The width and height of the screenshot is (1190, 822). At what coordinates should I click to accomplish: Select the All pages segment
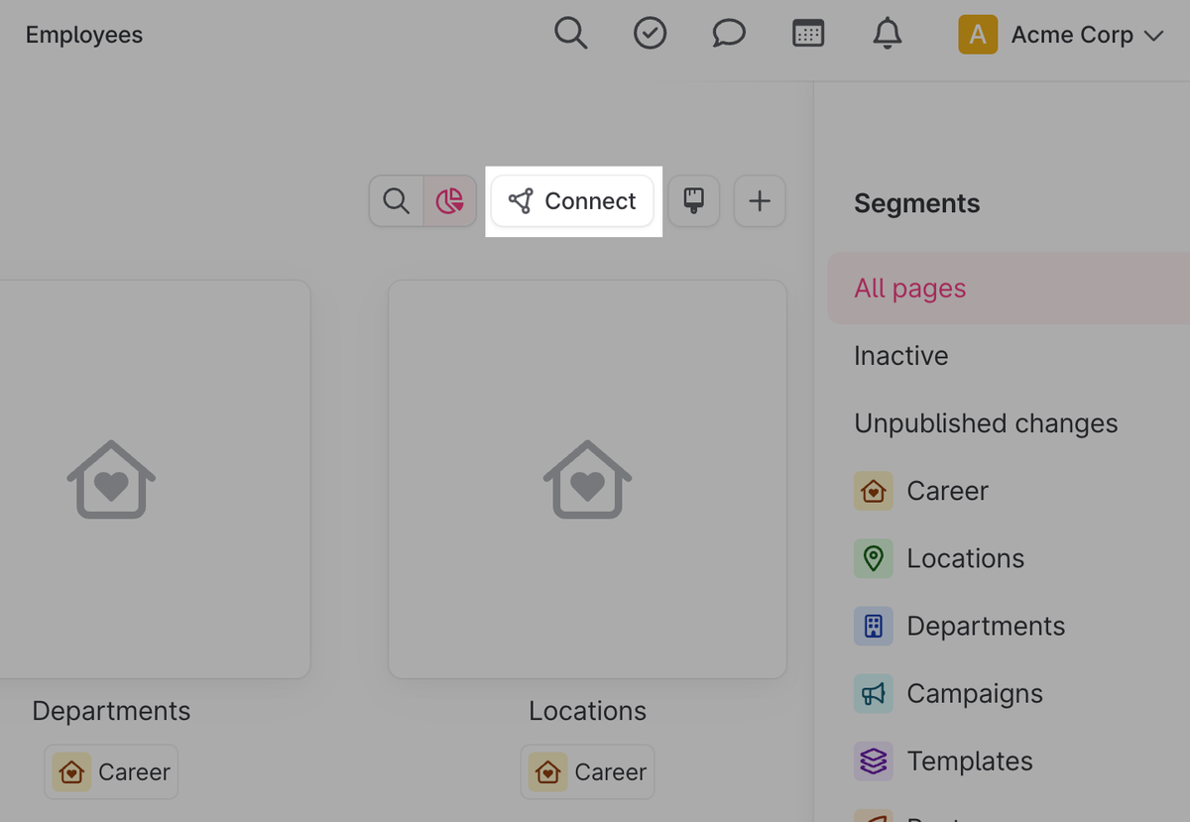(910, 289)
